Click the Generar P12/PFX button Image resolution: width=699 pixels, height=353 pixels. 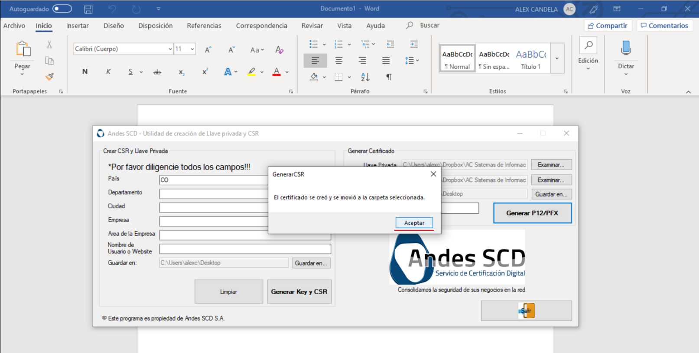pyautogui.click(x=532, y=213)
